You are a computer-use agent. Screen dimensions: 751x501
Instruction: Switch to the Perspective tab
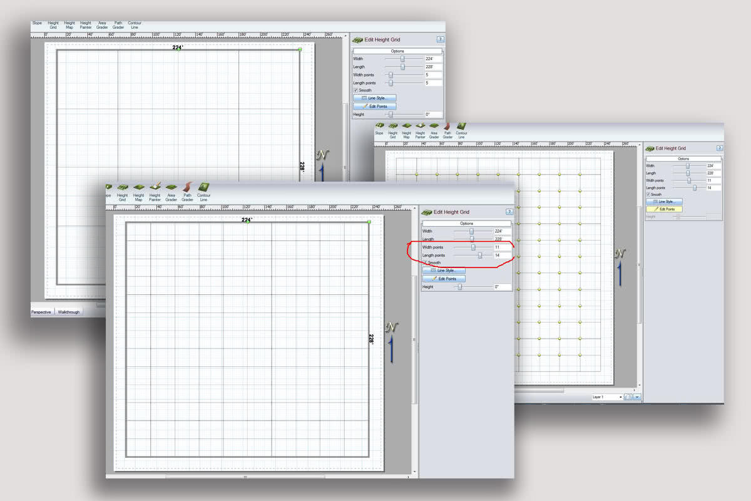click(42, 312)
